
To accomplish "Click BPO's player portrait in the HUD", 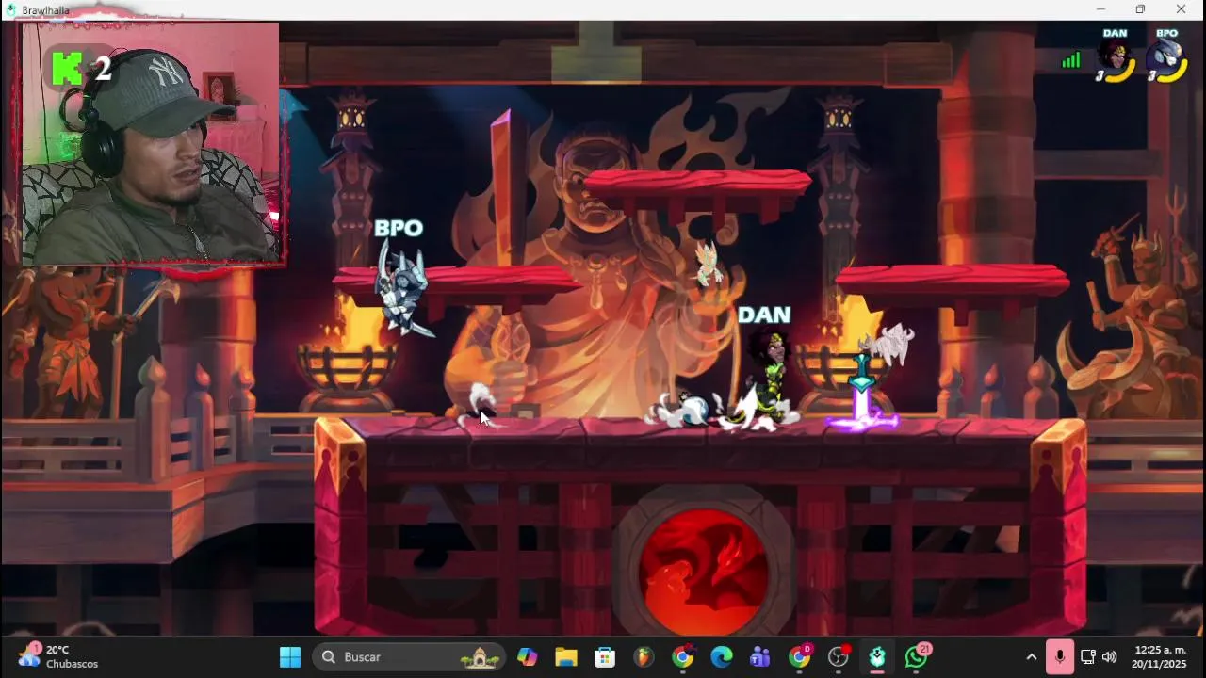I will click(1166, 57).
